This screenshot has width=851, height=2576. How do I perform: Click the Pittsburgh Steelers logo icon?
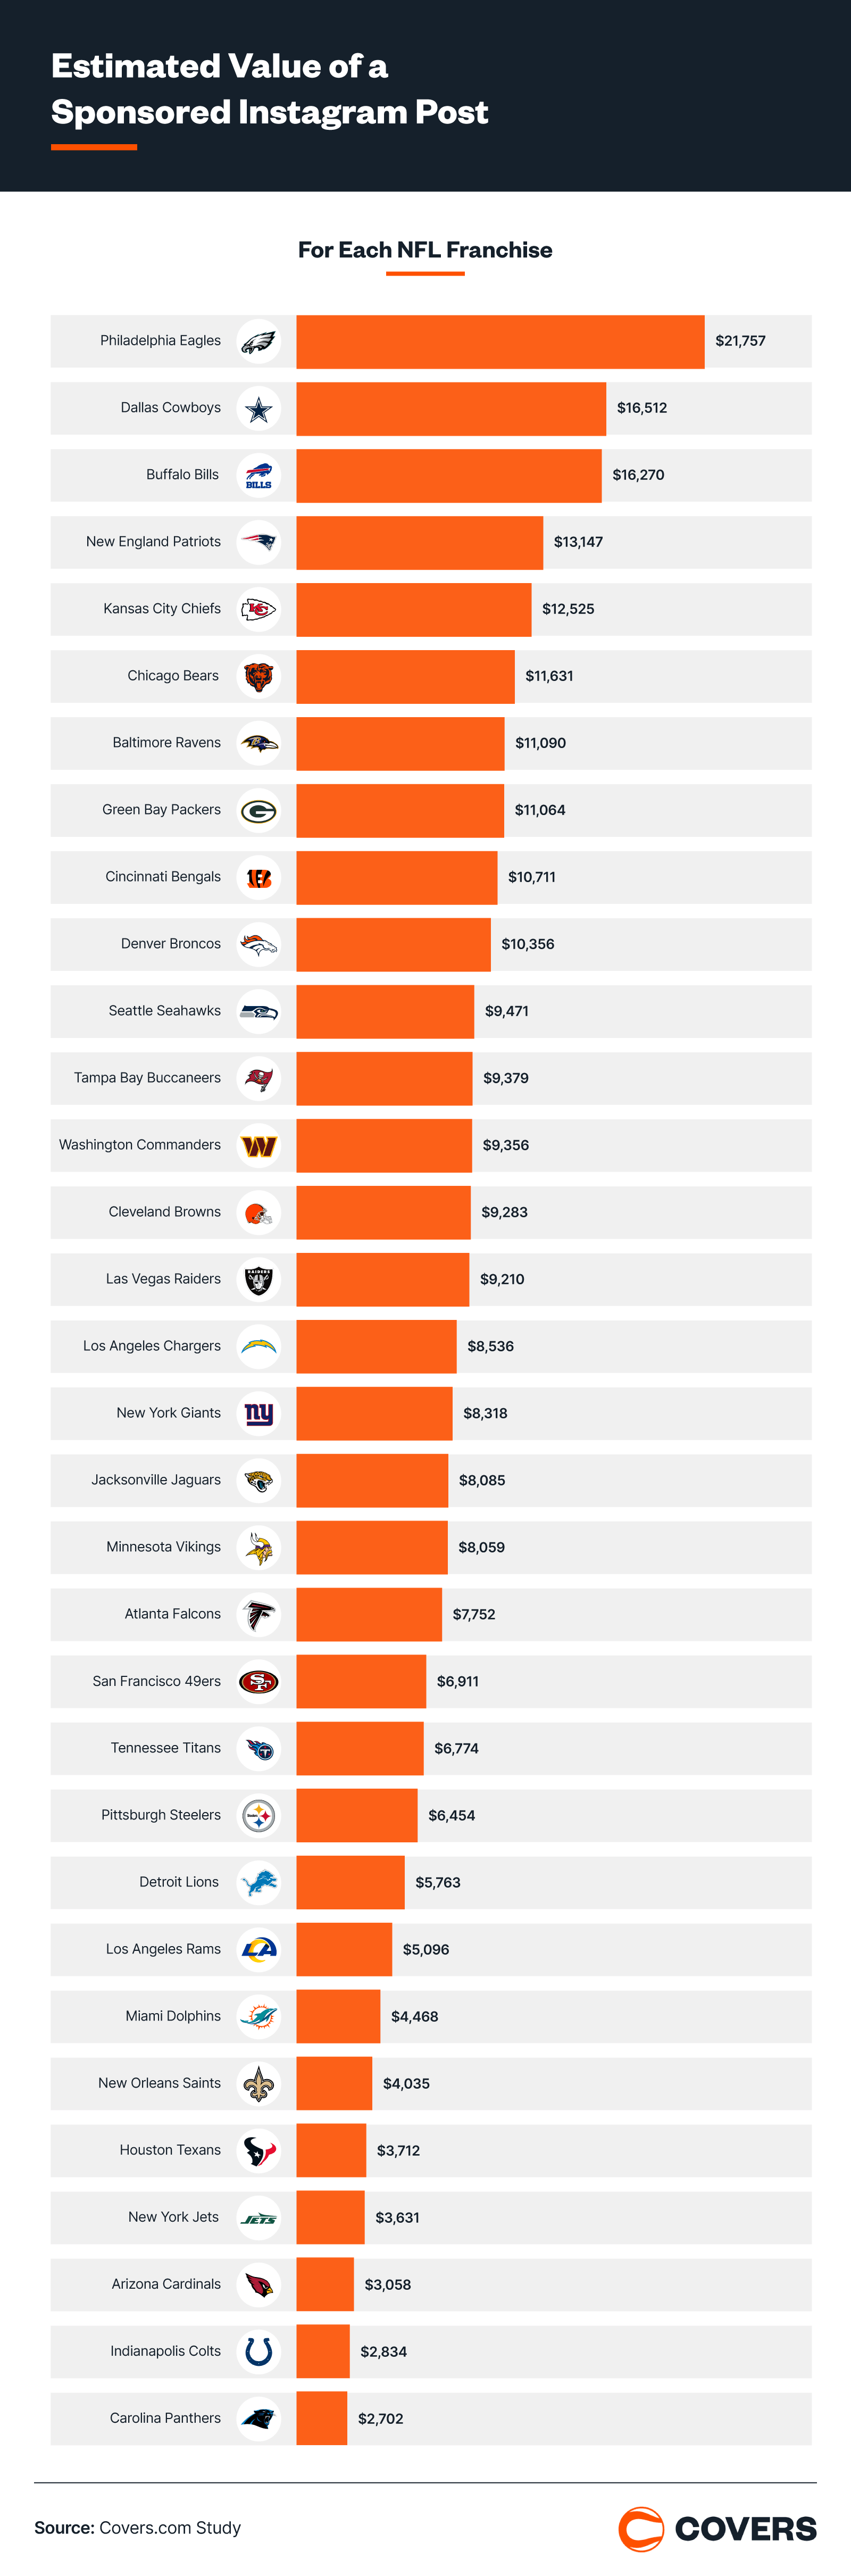(258, 1816)
